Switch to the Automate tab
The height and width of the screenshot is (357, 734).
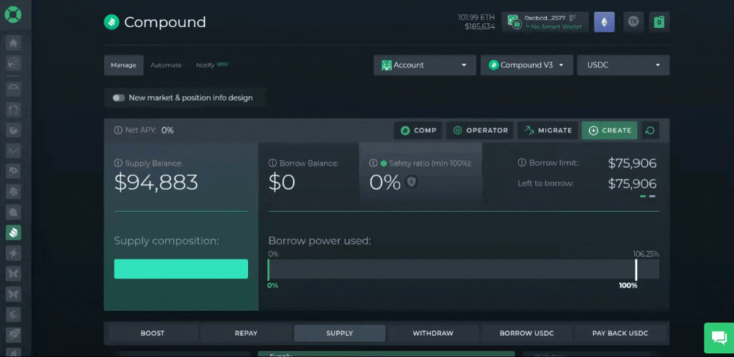coord(166,65)
